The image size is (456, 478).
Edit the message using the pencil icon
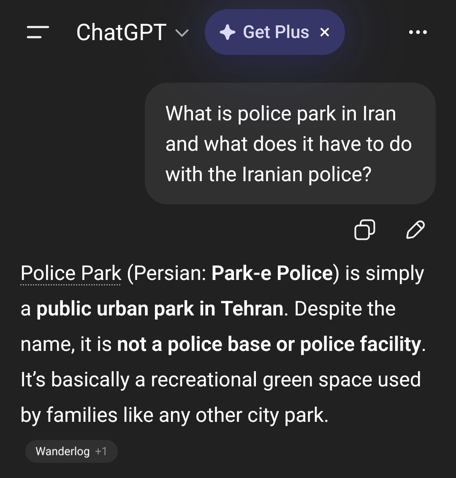point(415,230)
